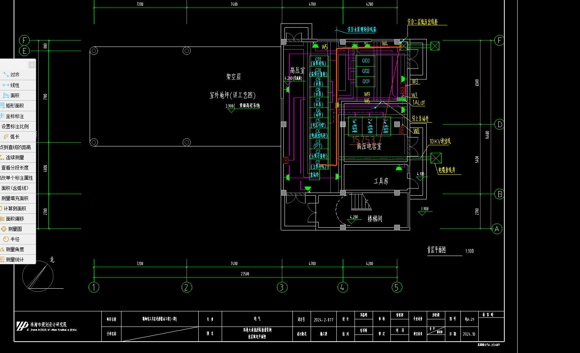Viewport: 580px width, 353px height.
Task: Select the QD3 cabinet box
Action: click(365, 61)
